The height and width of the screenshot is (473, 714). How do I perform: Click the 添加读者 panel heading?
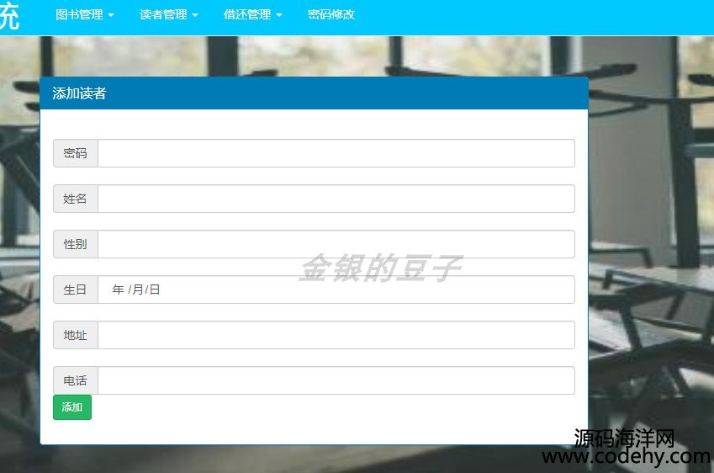coord(315,93)
